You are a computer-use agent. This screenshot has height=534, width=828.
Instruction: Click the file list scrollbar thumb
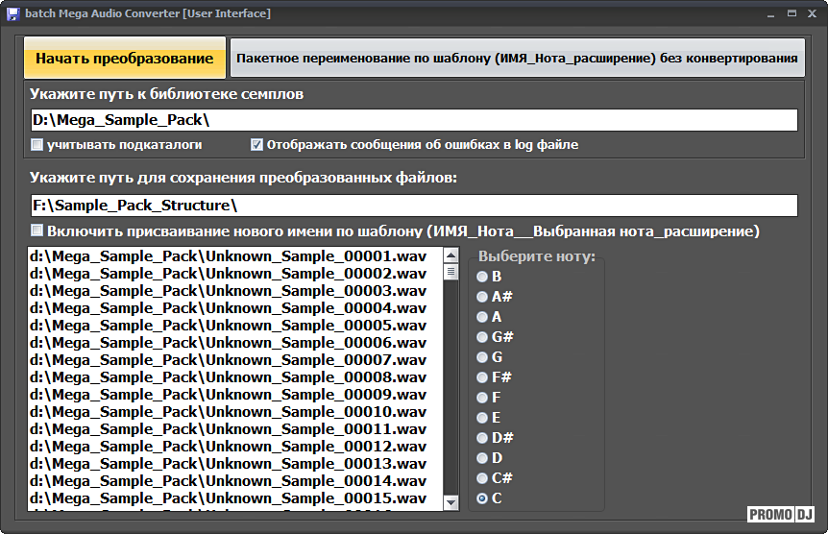point(451,273)
